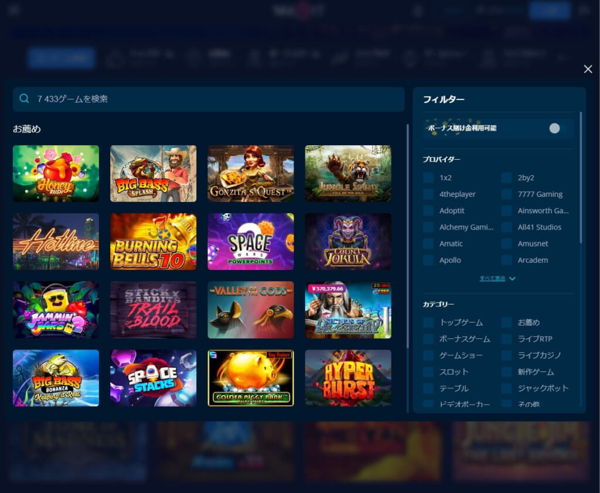The height and width of the screenshot is (493, 600).
Task: Select the Adoptit provider checkbox
Action: tap(428, 211)
